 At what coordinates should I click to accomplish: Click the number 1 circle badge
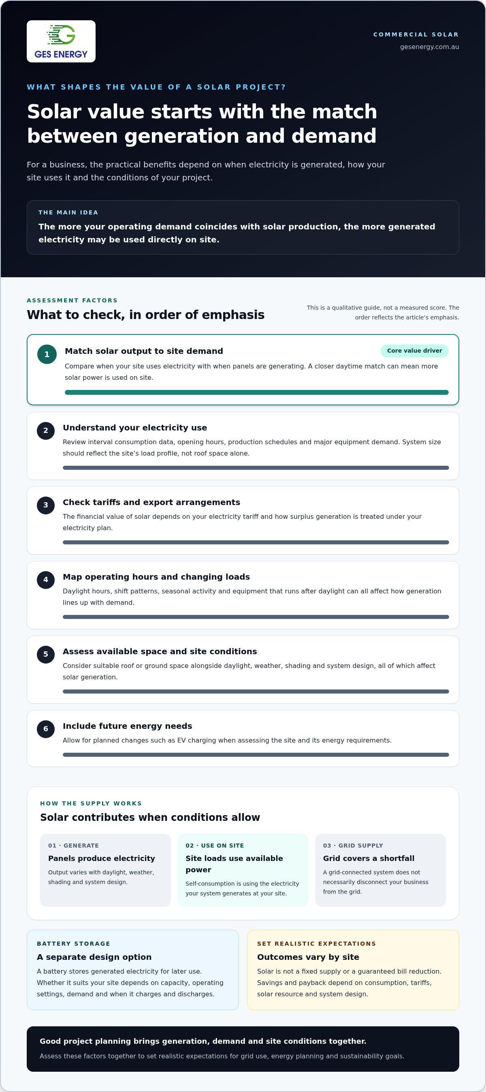pos(47,354)
